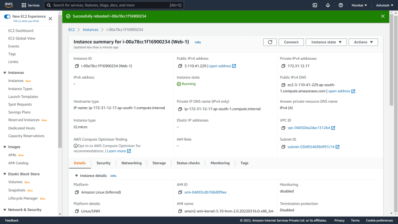Switch to the Details tab
Image resolution: width=398 pixels, height=224 pixels.
click(80, 163)
